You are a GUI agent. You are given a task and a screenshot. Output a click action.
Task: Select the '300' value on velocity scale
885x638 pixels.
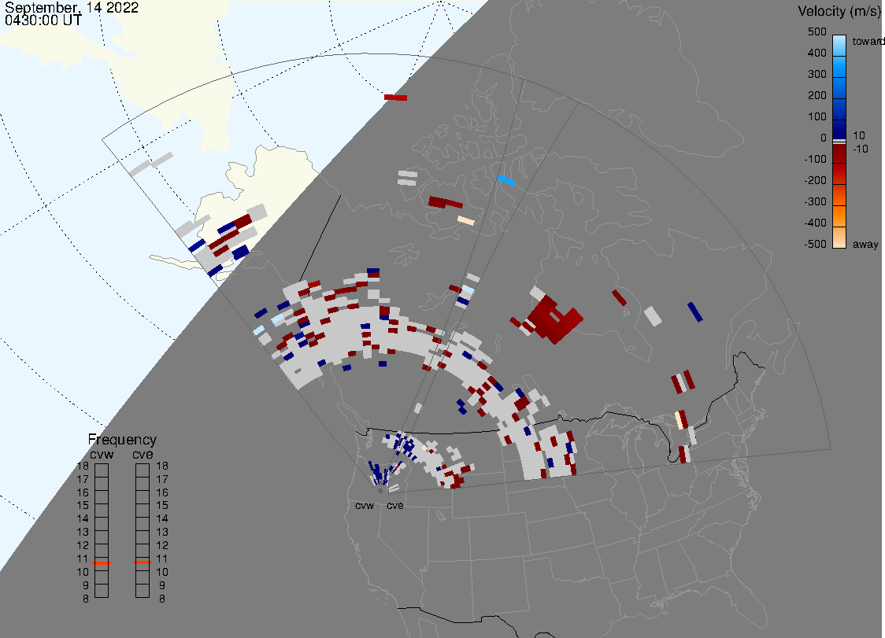pos(816,75)
